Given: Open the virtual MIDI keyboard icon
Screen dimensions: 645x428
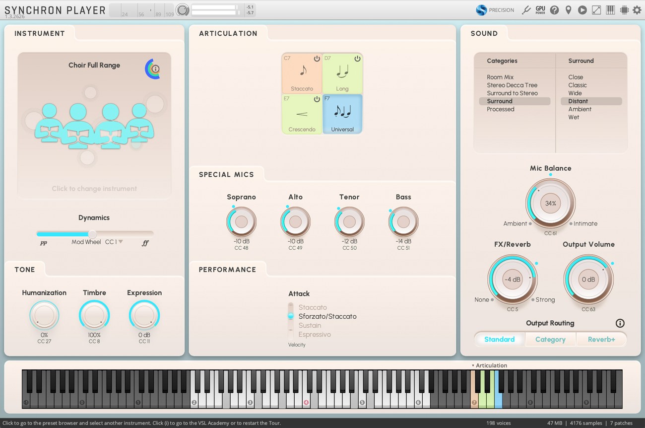Looking at the screenshot, I should coord(610,9).
